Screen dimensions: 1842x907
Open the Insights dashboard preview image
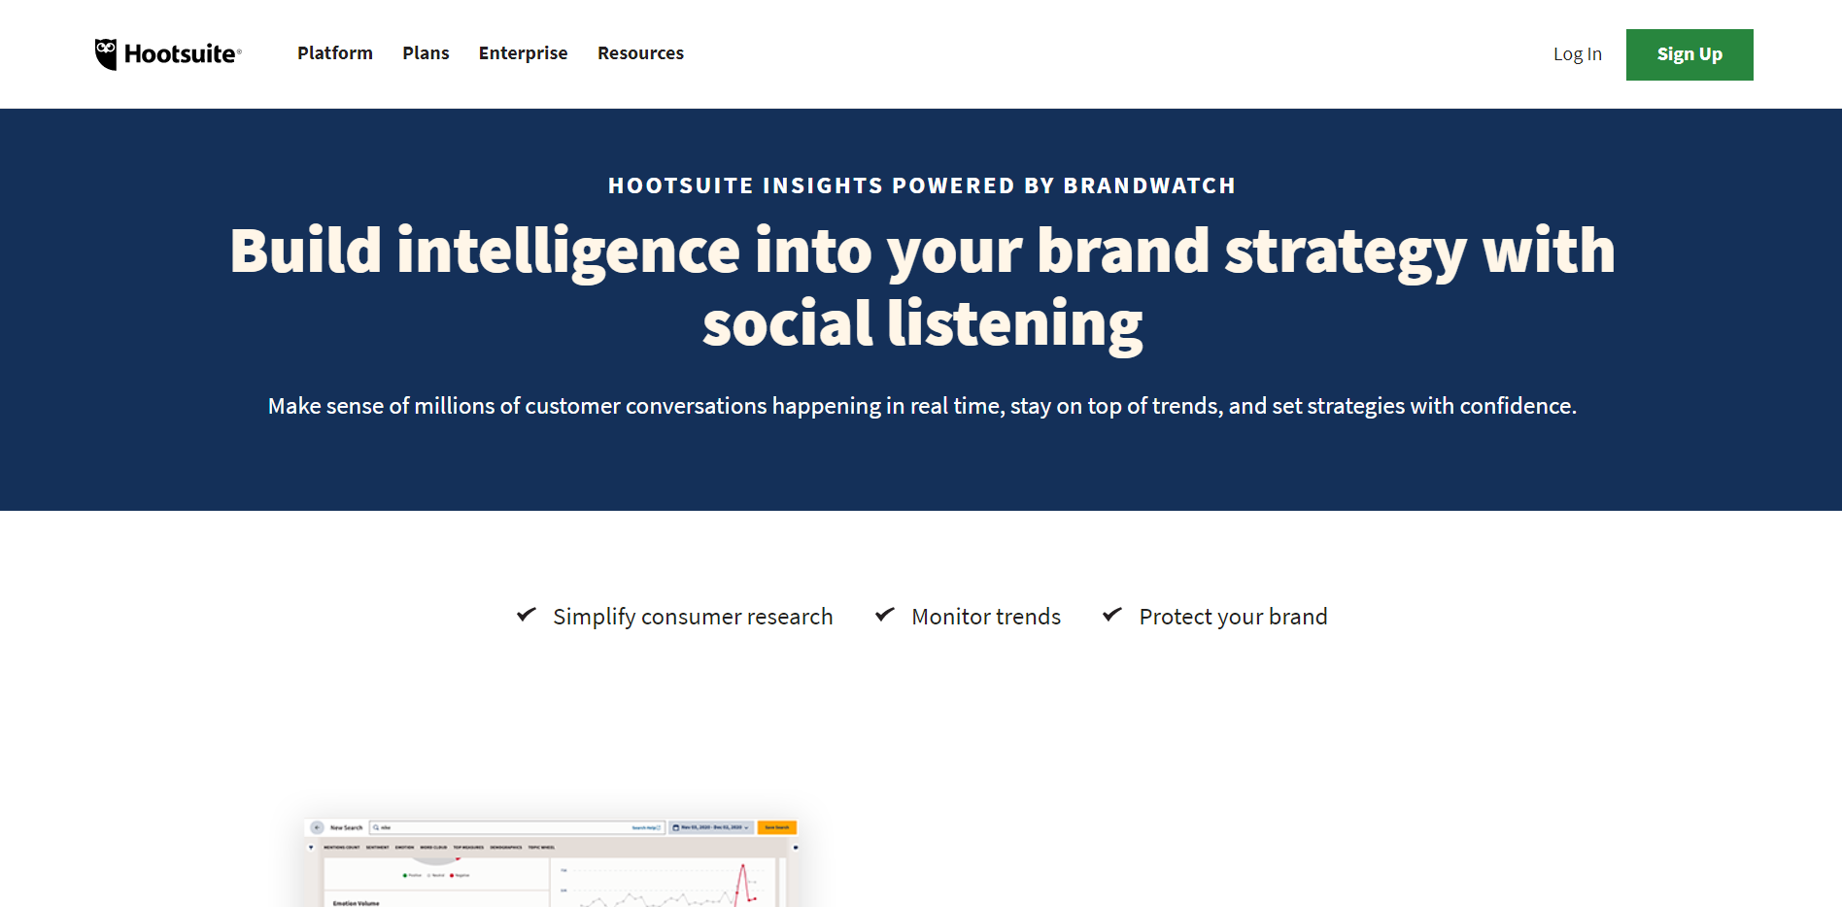(551, 862)
